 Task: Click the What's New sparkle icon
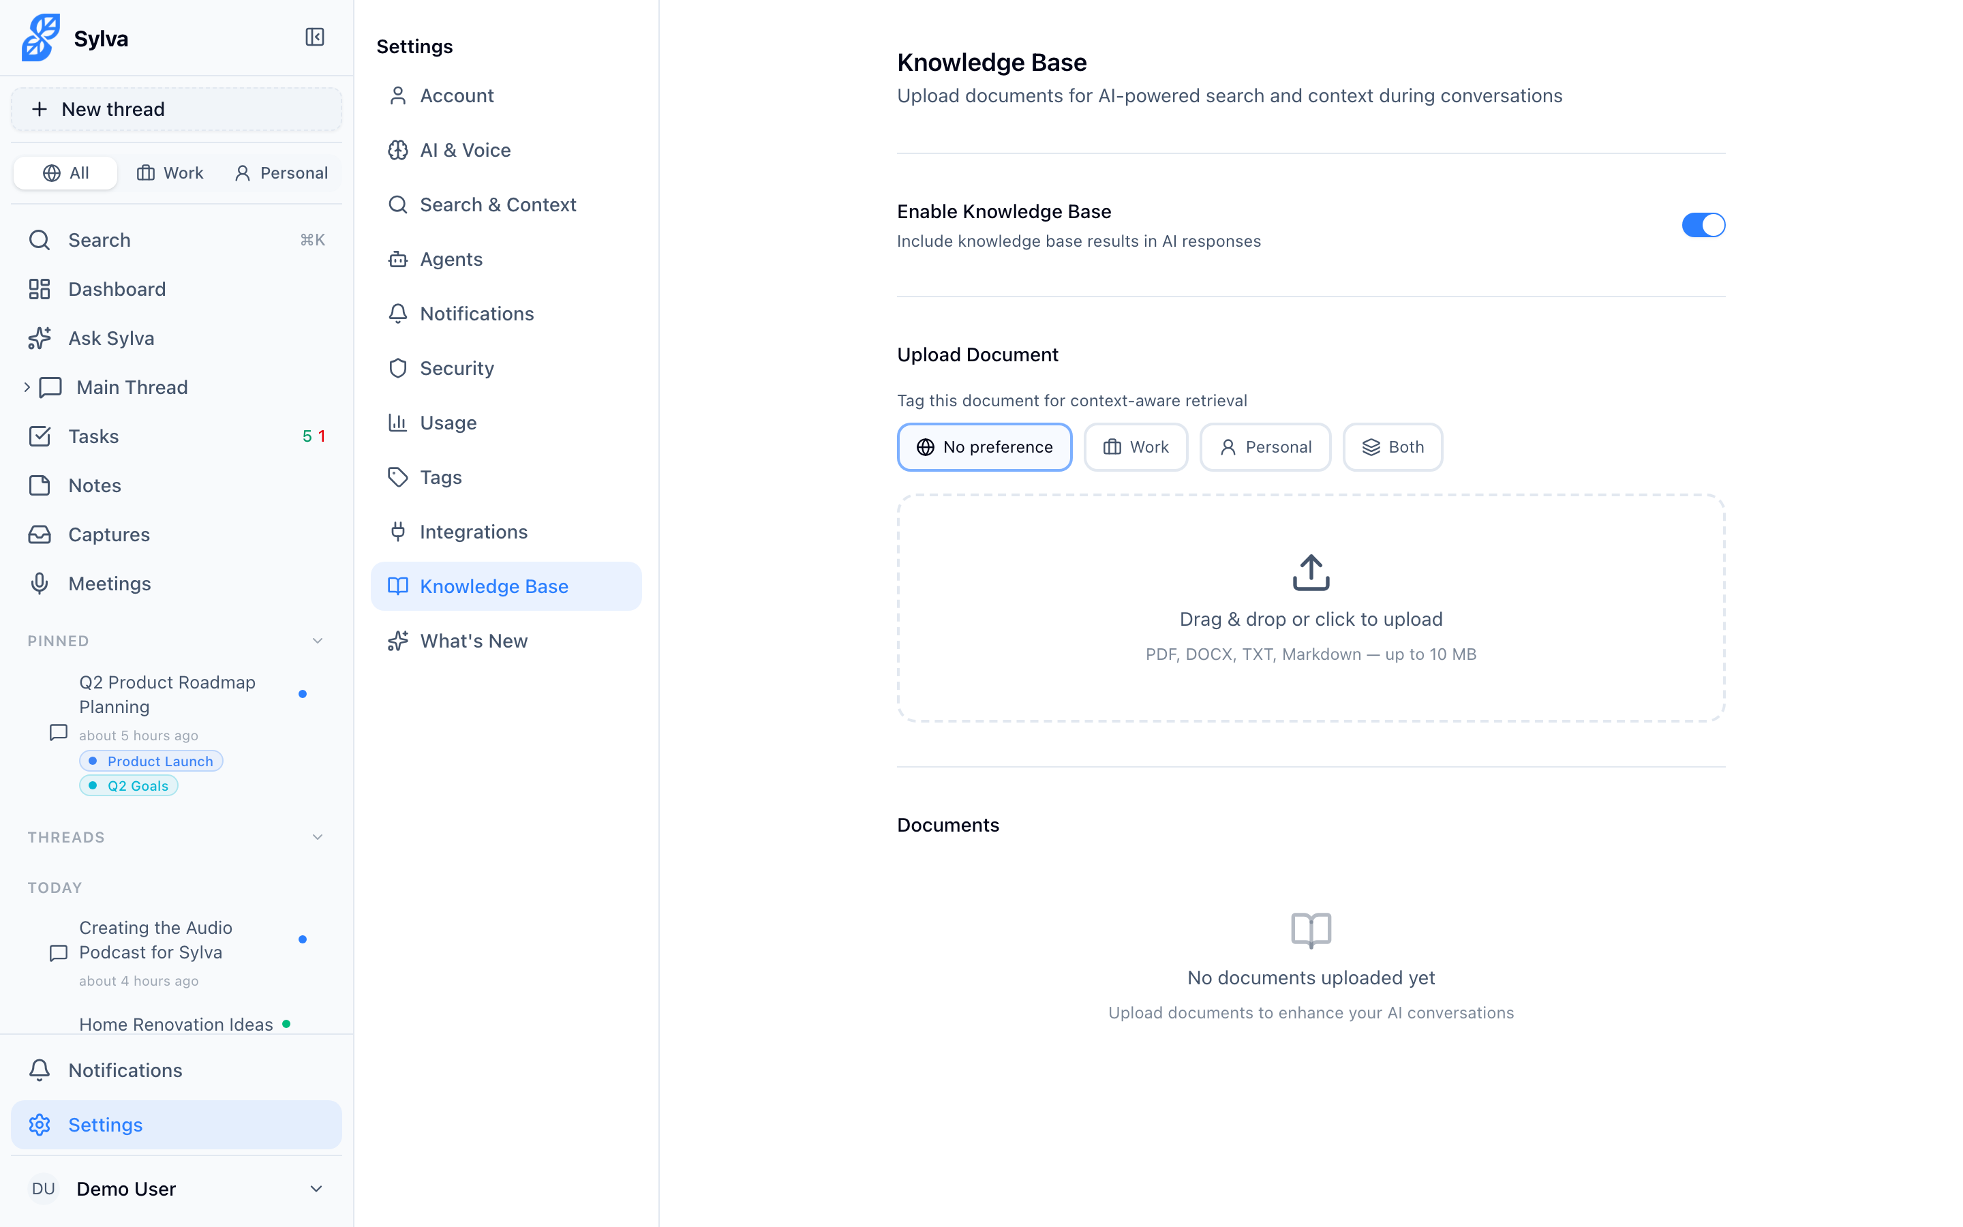(x=397, y=641)
